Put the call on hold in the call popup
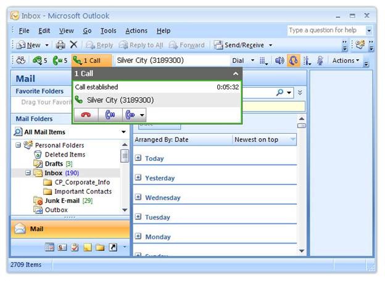 (x=110, y=115)
